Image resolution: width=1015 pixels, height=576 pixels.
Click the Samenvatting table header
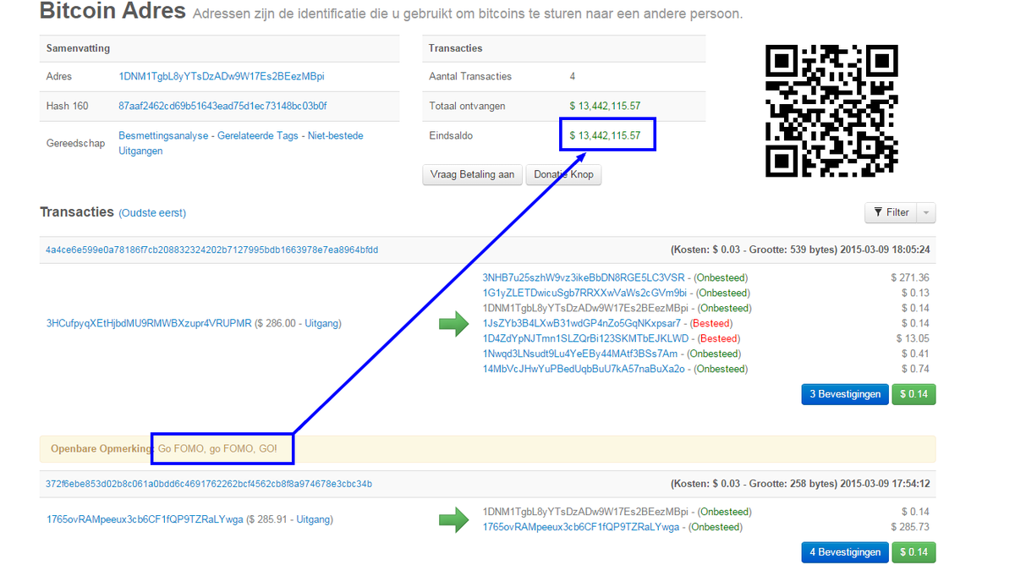click(x=78, y=48)
